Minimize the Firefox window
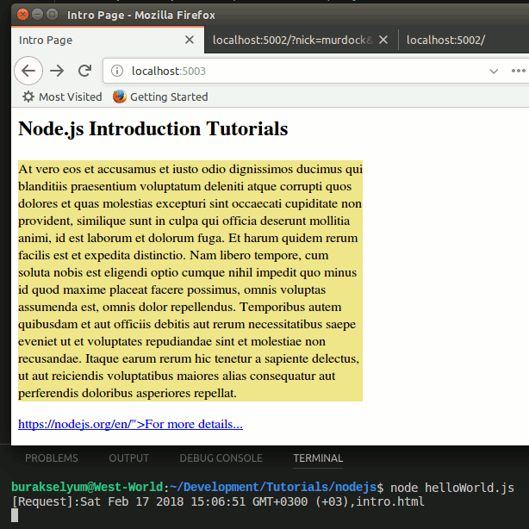 37,15
